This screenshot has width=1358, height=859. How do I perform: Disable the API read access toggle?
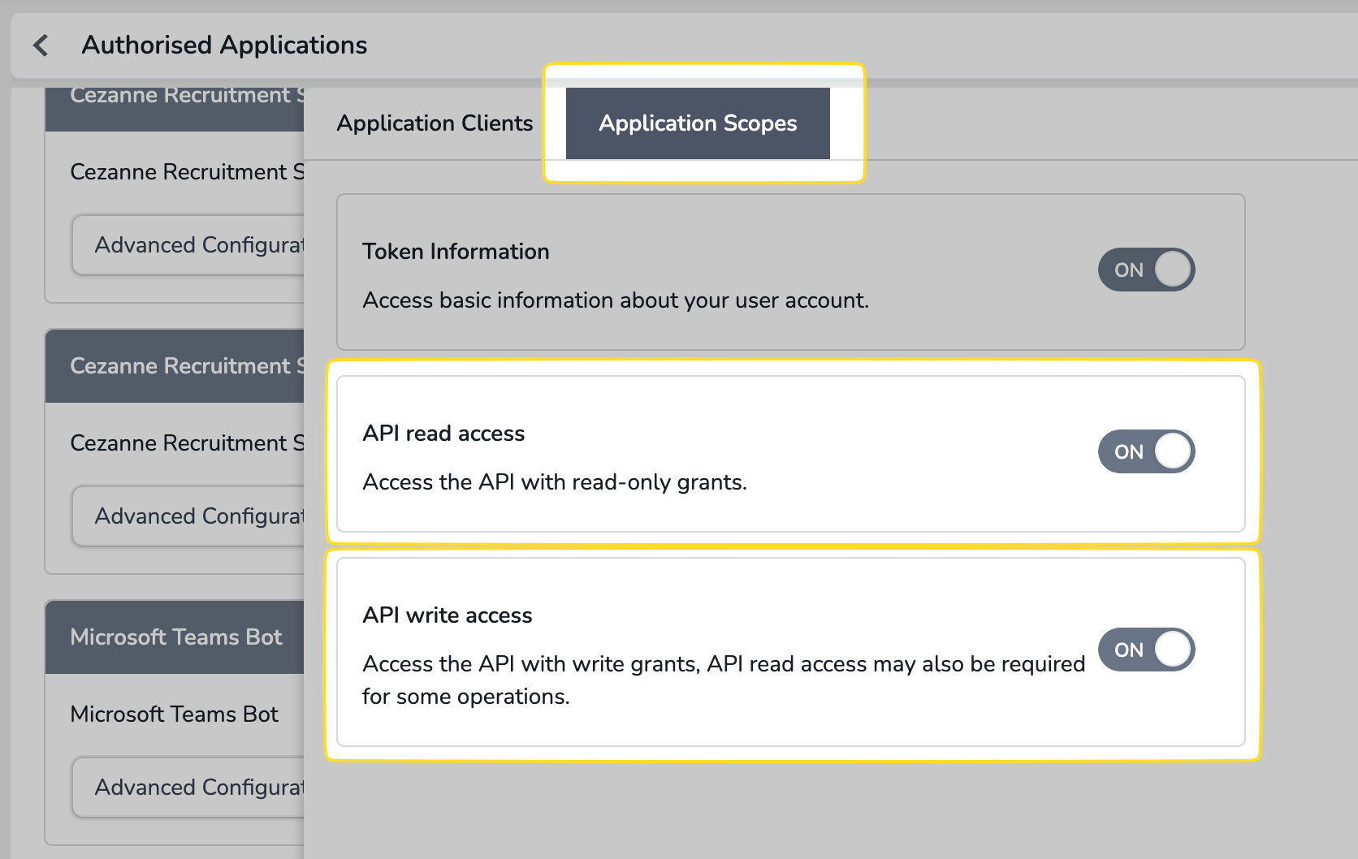(1145, 451)
